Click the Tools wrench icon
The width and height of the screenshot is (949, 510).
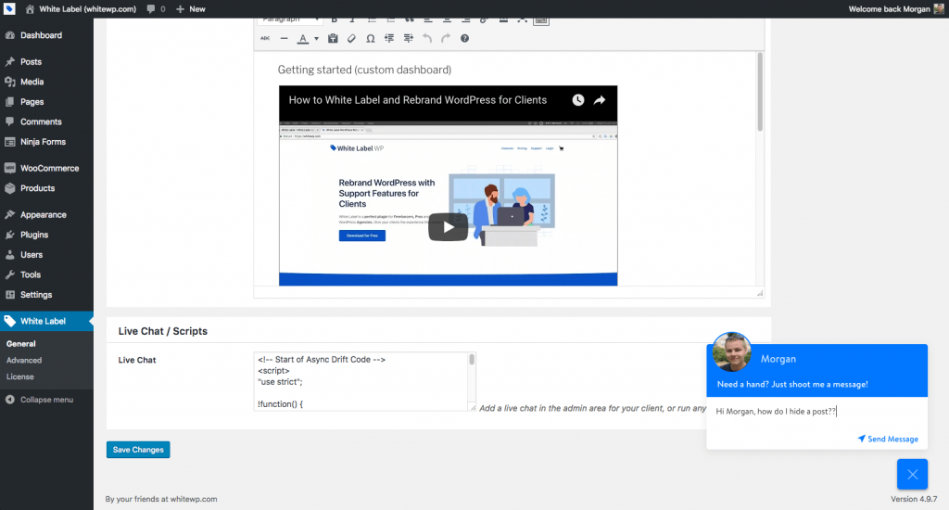pos(9,275)
